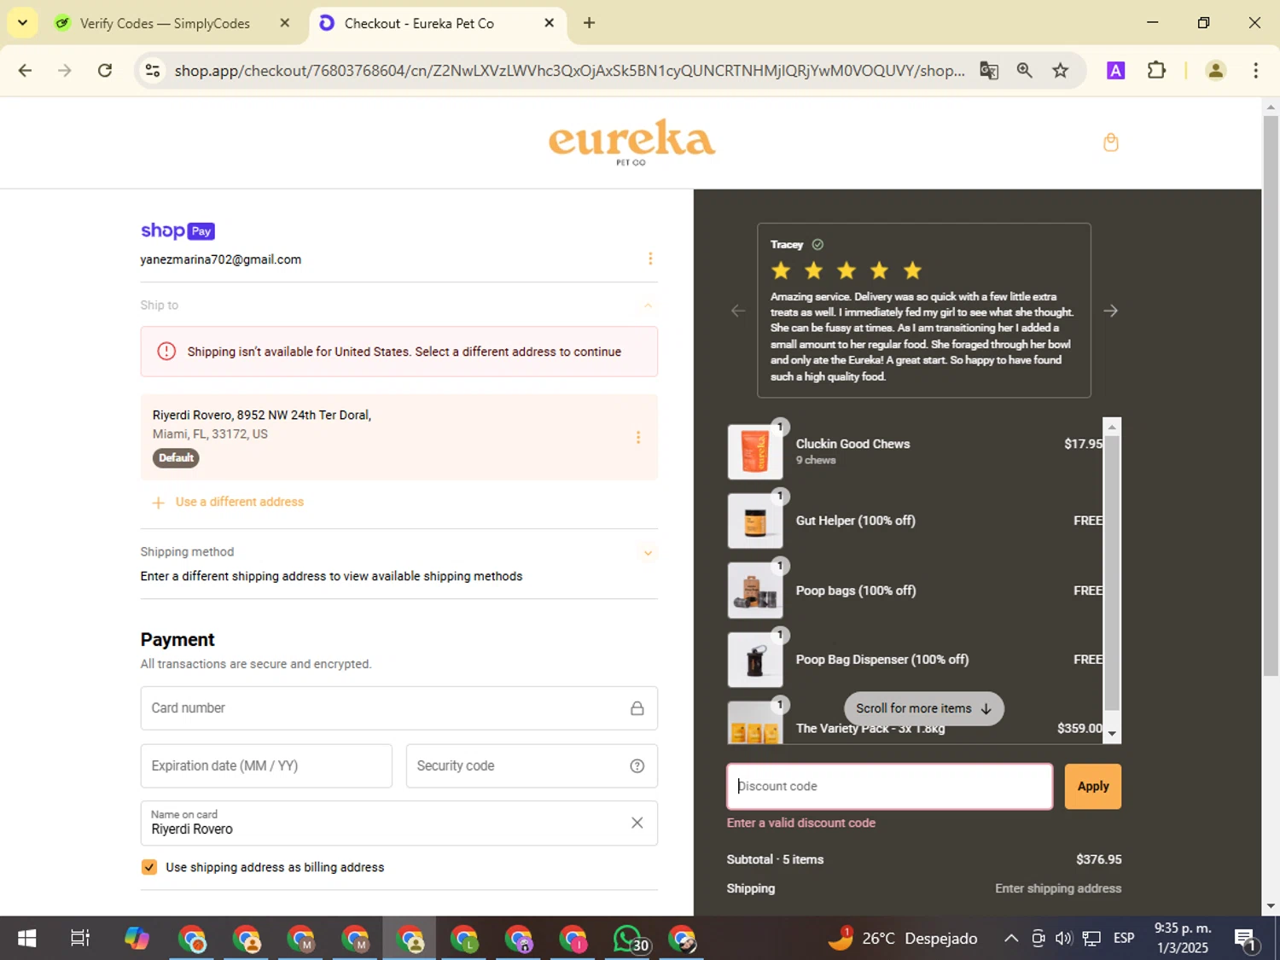The image size is (1280, 960).
Task: Select the selected shipping address card
Action: (399, 437)
